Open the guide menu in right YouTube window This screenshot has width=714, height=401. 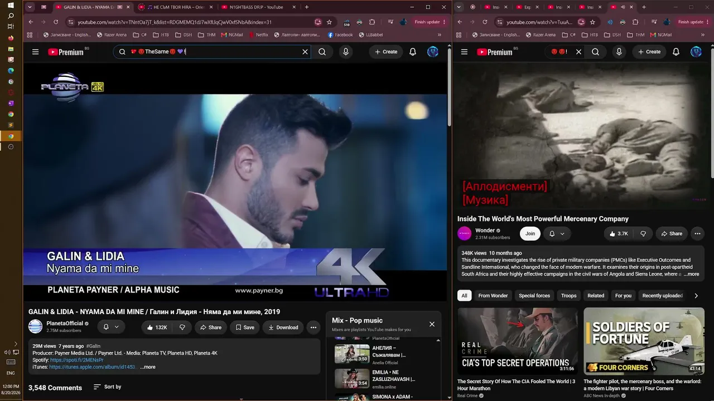(464, 52)
